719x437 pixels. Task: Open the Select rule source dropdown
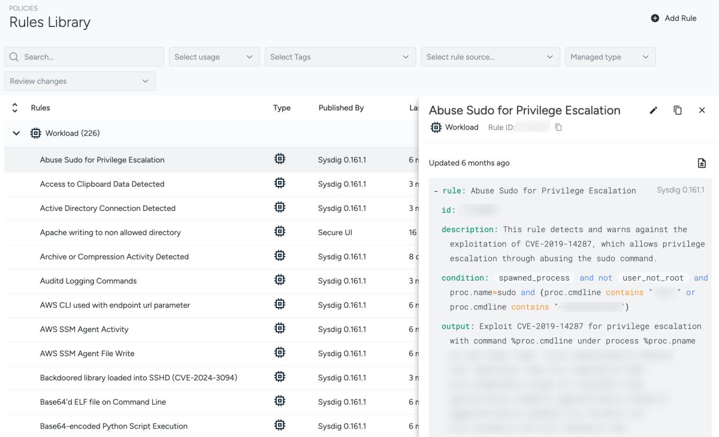[x=490, y=57]
